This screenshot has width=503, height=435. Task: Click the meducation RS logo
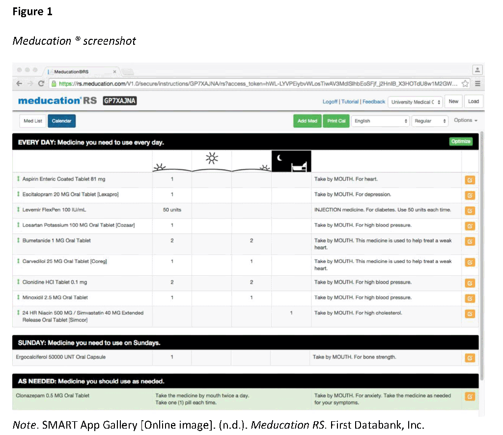coord(57,101)
